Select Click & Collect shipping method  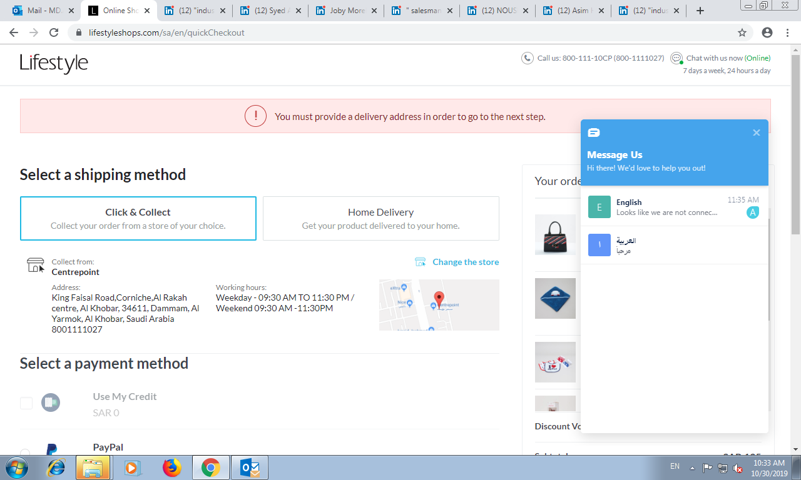pyautogui.click(x=138, y=218)
